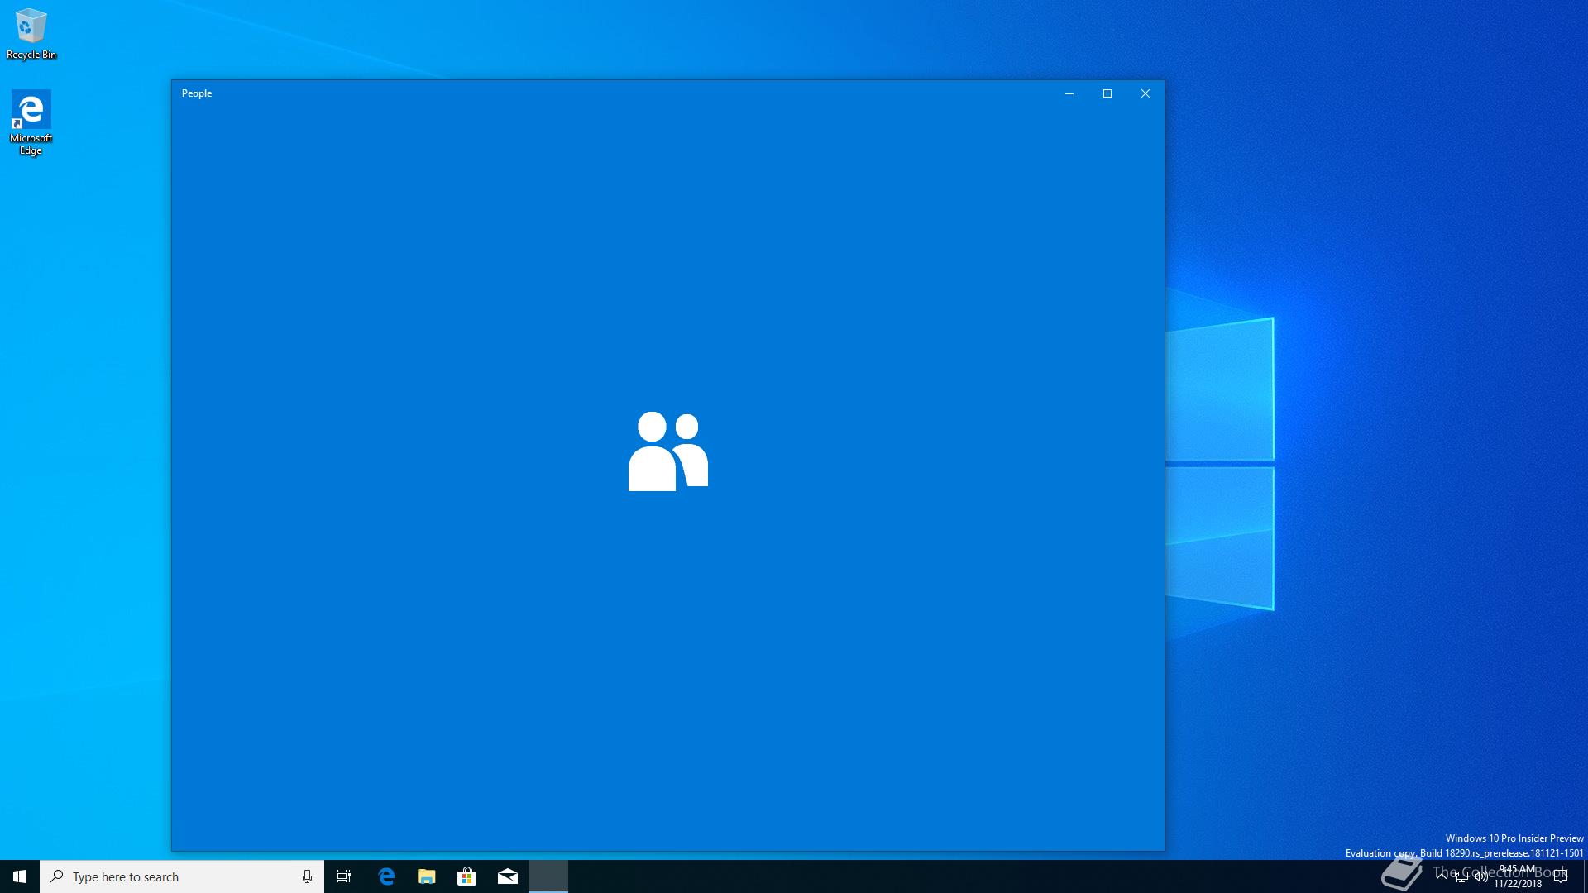This screenshot has height=893, width=1588.
Task: Minimize the People window
Action: click(x=1069, y=93)
